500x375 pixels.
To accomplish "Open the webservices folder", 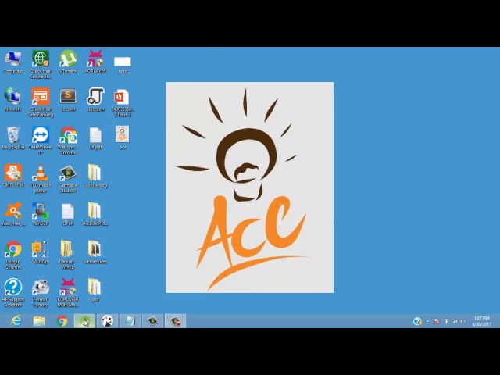I will pos(95,252).
